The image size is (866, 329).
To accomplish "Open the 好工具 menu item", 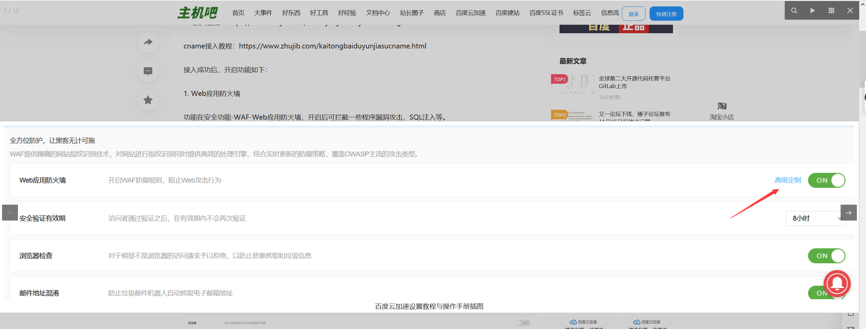I will pos(319,13).
